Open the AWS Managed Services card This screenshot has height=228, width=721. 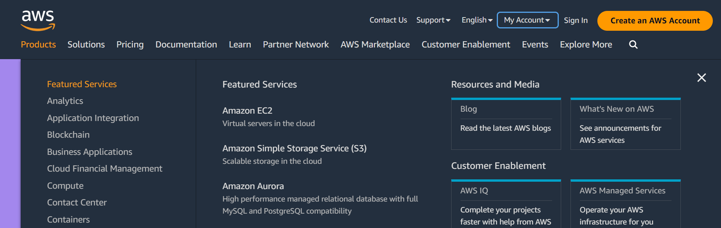point(625,204)
